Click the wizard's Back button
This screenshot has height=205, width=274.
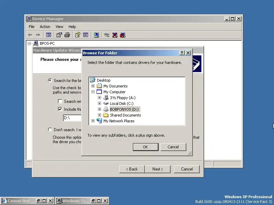click(x=132, y=169)
